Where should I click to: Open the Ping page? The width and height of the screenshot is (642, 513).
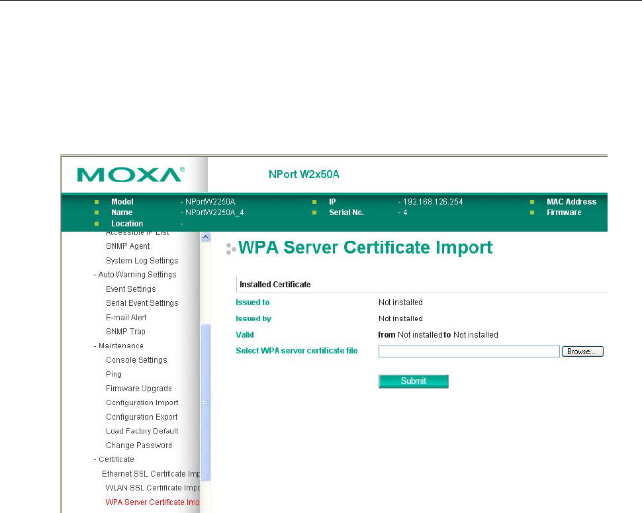click(113, 374)
